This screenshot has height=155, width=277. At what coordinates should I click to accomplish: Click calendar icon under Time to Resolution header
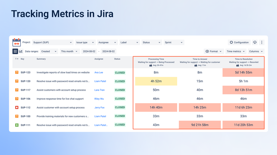(237, 65)
